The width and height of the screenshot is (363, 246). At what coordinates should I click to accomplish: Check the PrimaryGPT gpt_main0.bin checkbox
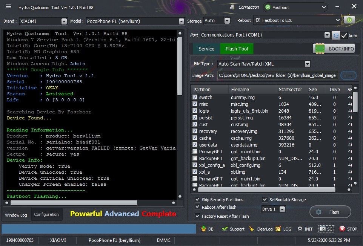(x=195, y=151)
